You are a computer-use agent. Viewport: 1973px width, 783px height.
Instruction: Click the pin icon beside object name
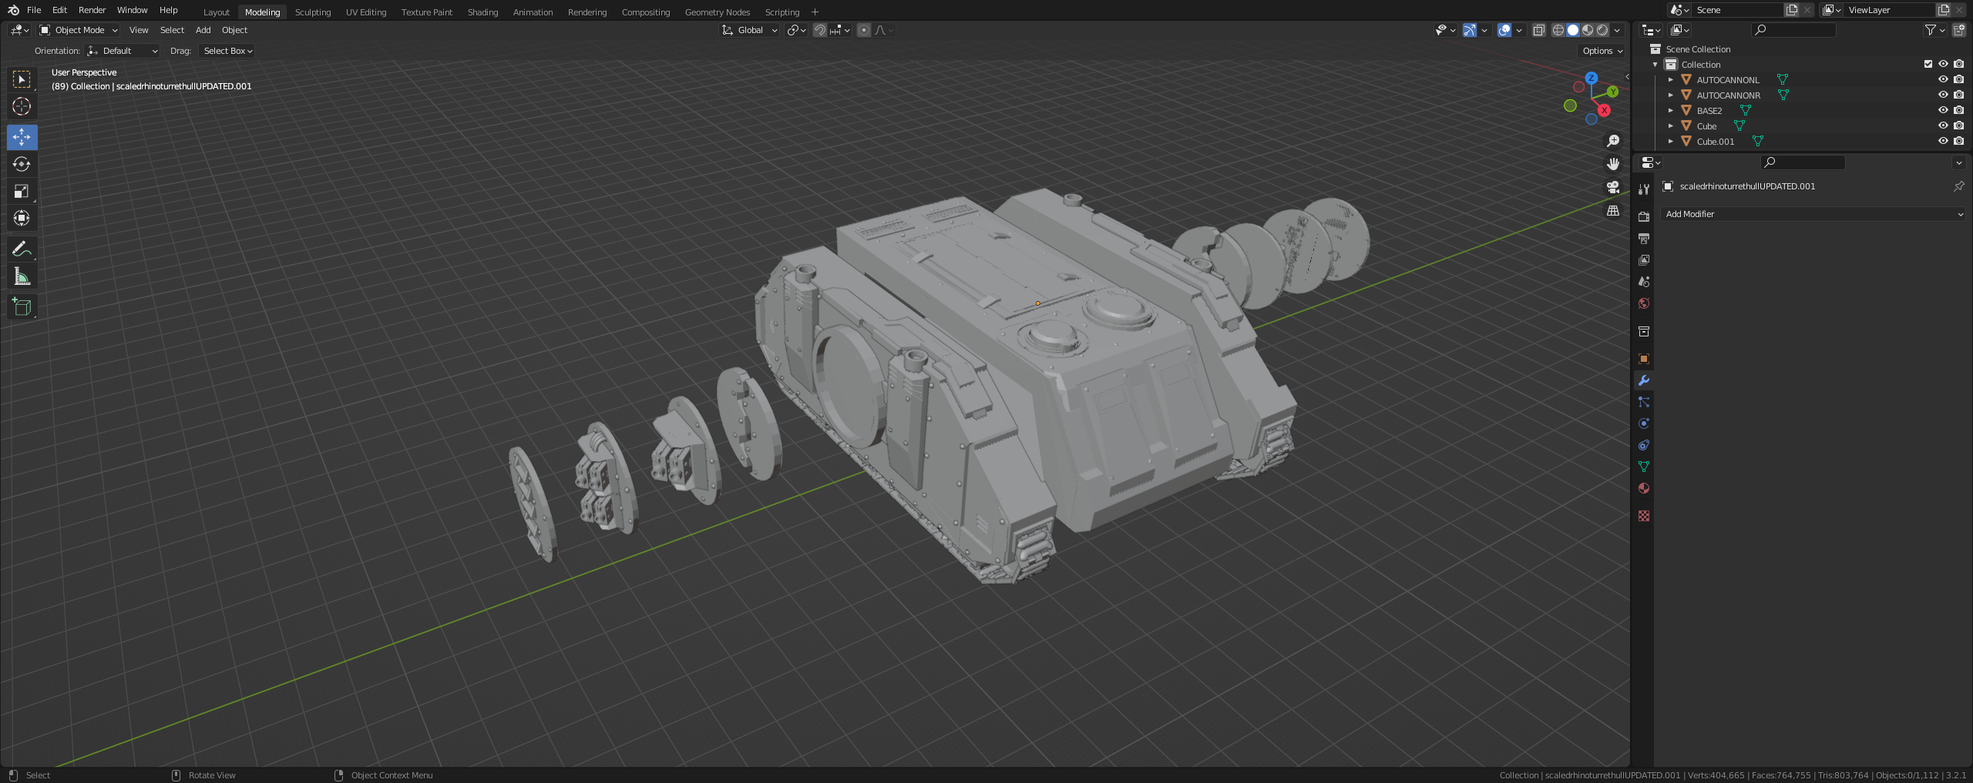tap(1958, 186)
